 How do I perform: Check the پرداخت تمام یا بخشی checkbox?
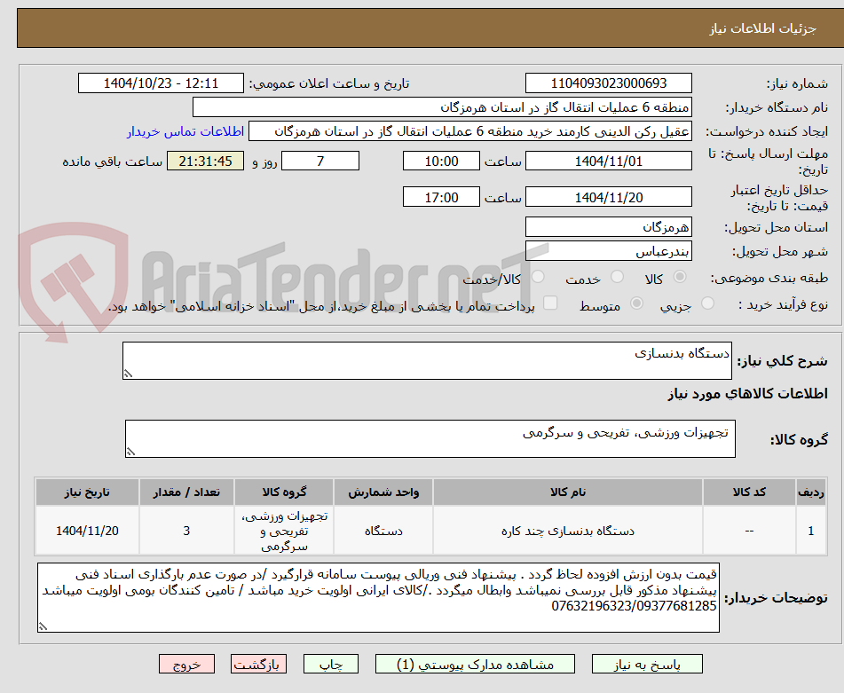551,303
